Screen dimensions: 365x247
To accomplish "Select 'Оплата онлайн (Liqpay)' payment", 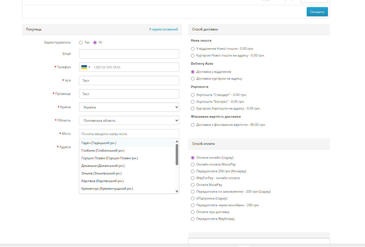I will point(193,158).
